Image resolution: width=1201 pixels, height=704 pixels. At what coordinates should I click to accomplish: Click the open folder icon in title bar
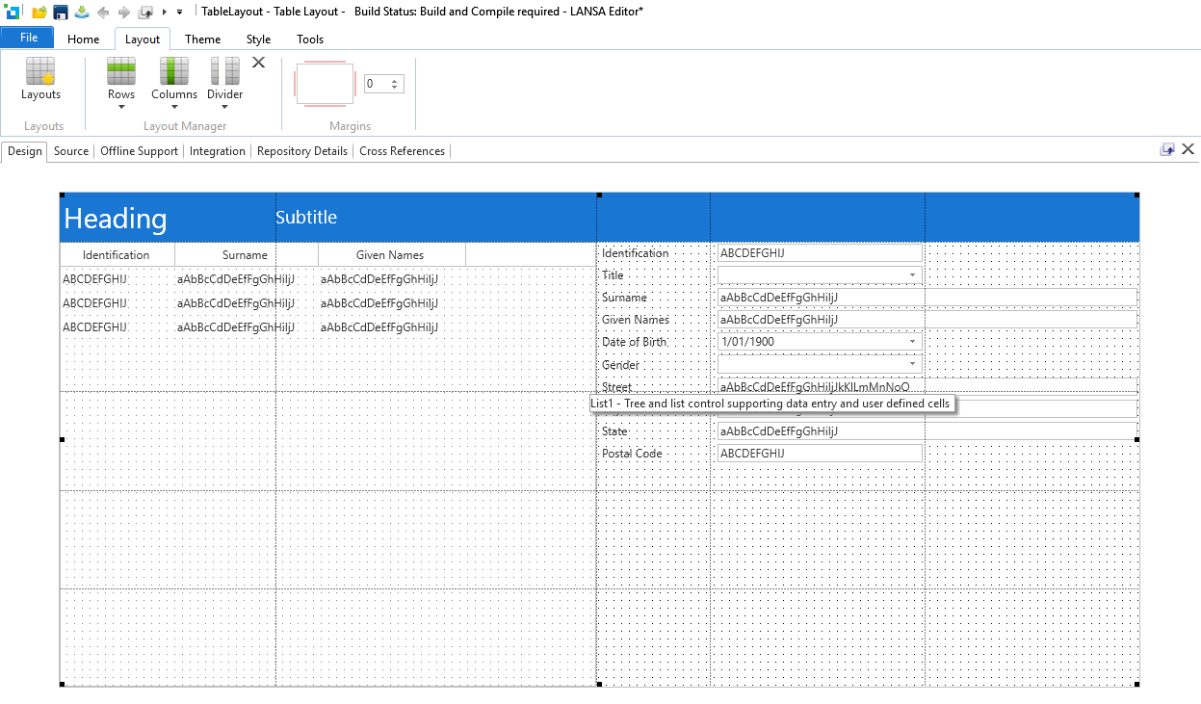point(39,12)
